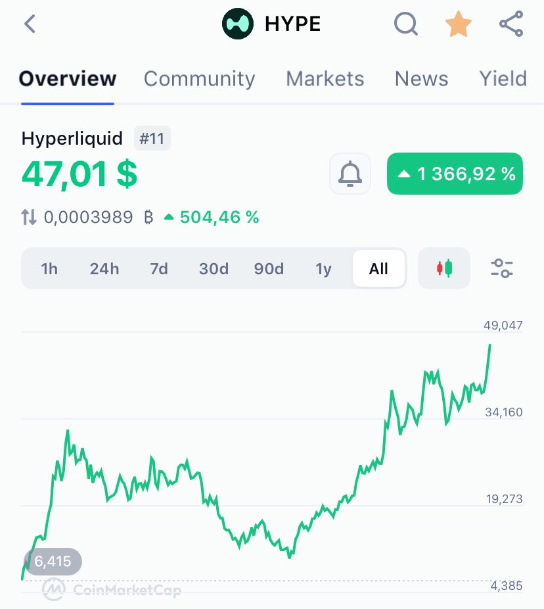544x609 pixels.
Task: Pick the 1y chart range
Action: click(324, 269)
